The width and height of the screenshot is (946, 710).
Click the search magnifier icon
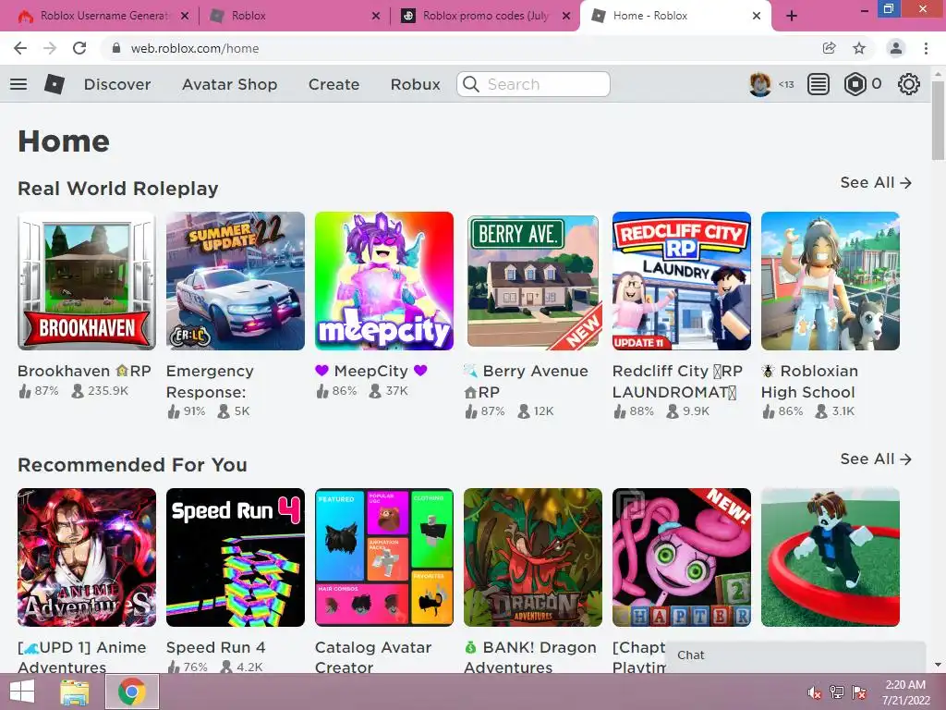click(471, 84)
